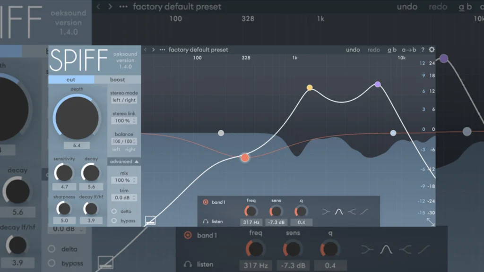This screenshot has width=484, height=272.
Task: Click the band 1 freq knob in front window
Action: click(x=251, y=211)
